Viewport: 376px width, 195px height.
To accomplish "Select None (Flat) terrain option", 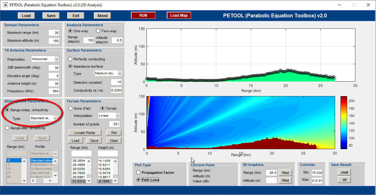I will point(70,108).
